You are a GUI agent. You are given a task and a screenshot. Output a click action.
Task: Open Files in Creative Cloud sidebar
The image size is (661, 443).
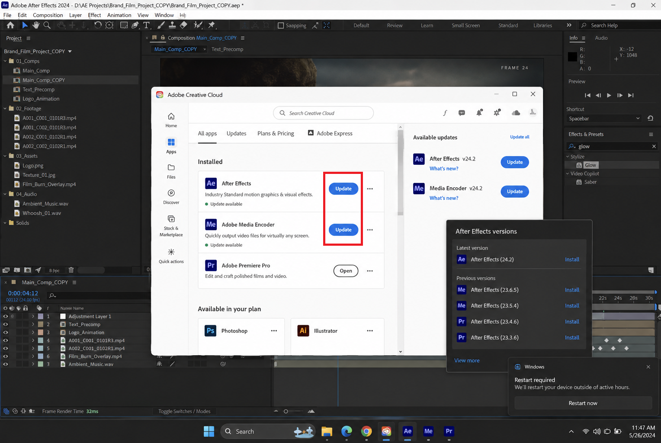coord(171,171)
